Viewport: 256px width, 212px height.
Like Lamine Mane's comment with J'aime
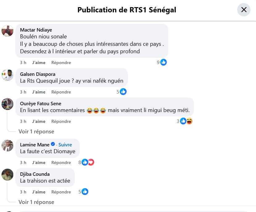coord(39,162)
